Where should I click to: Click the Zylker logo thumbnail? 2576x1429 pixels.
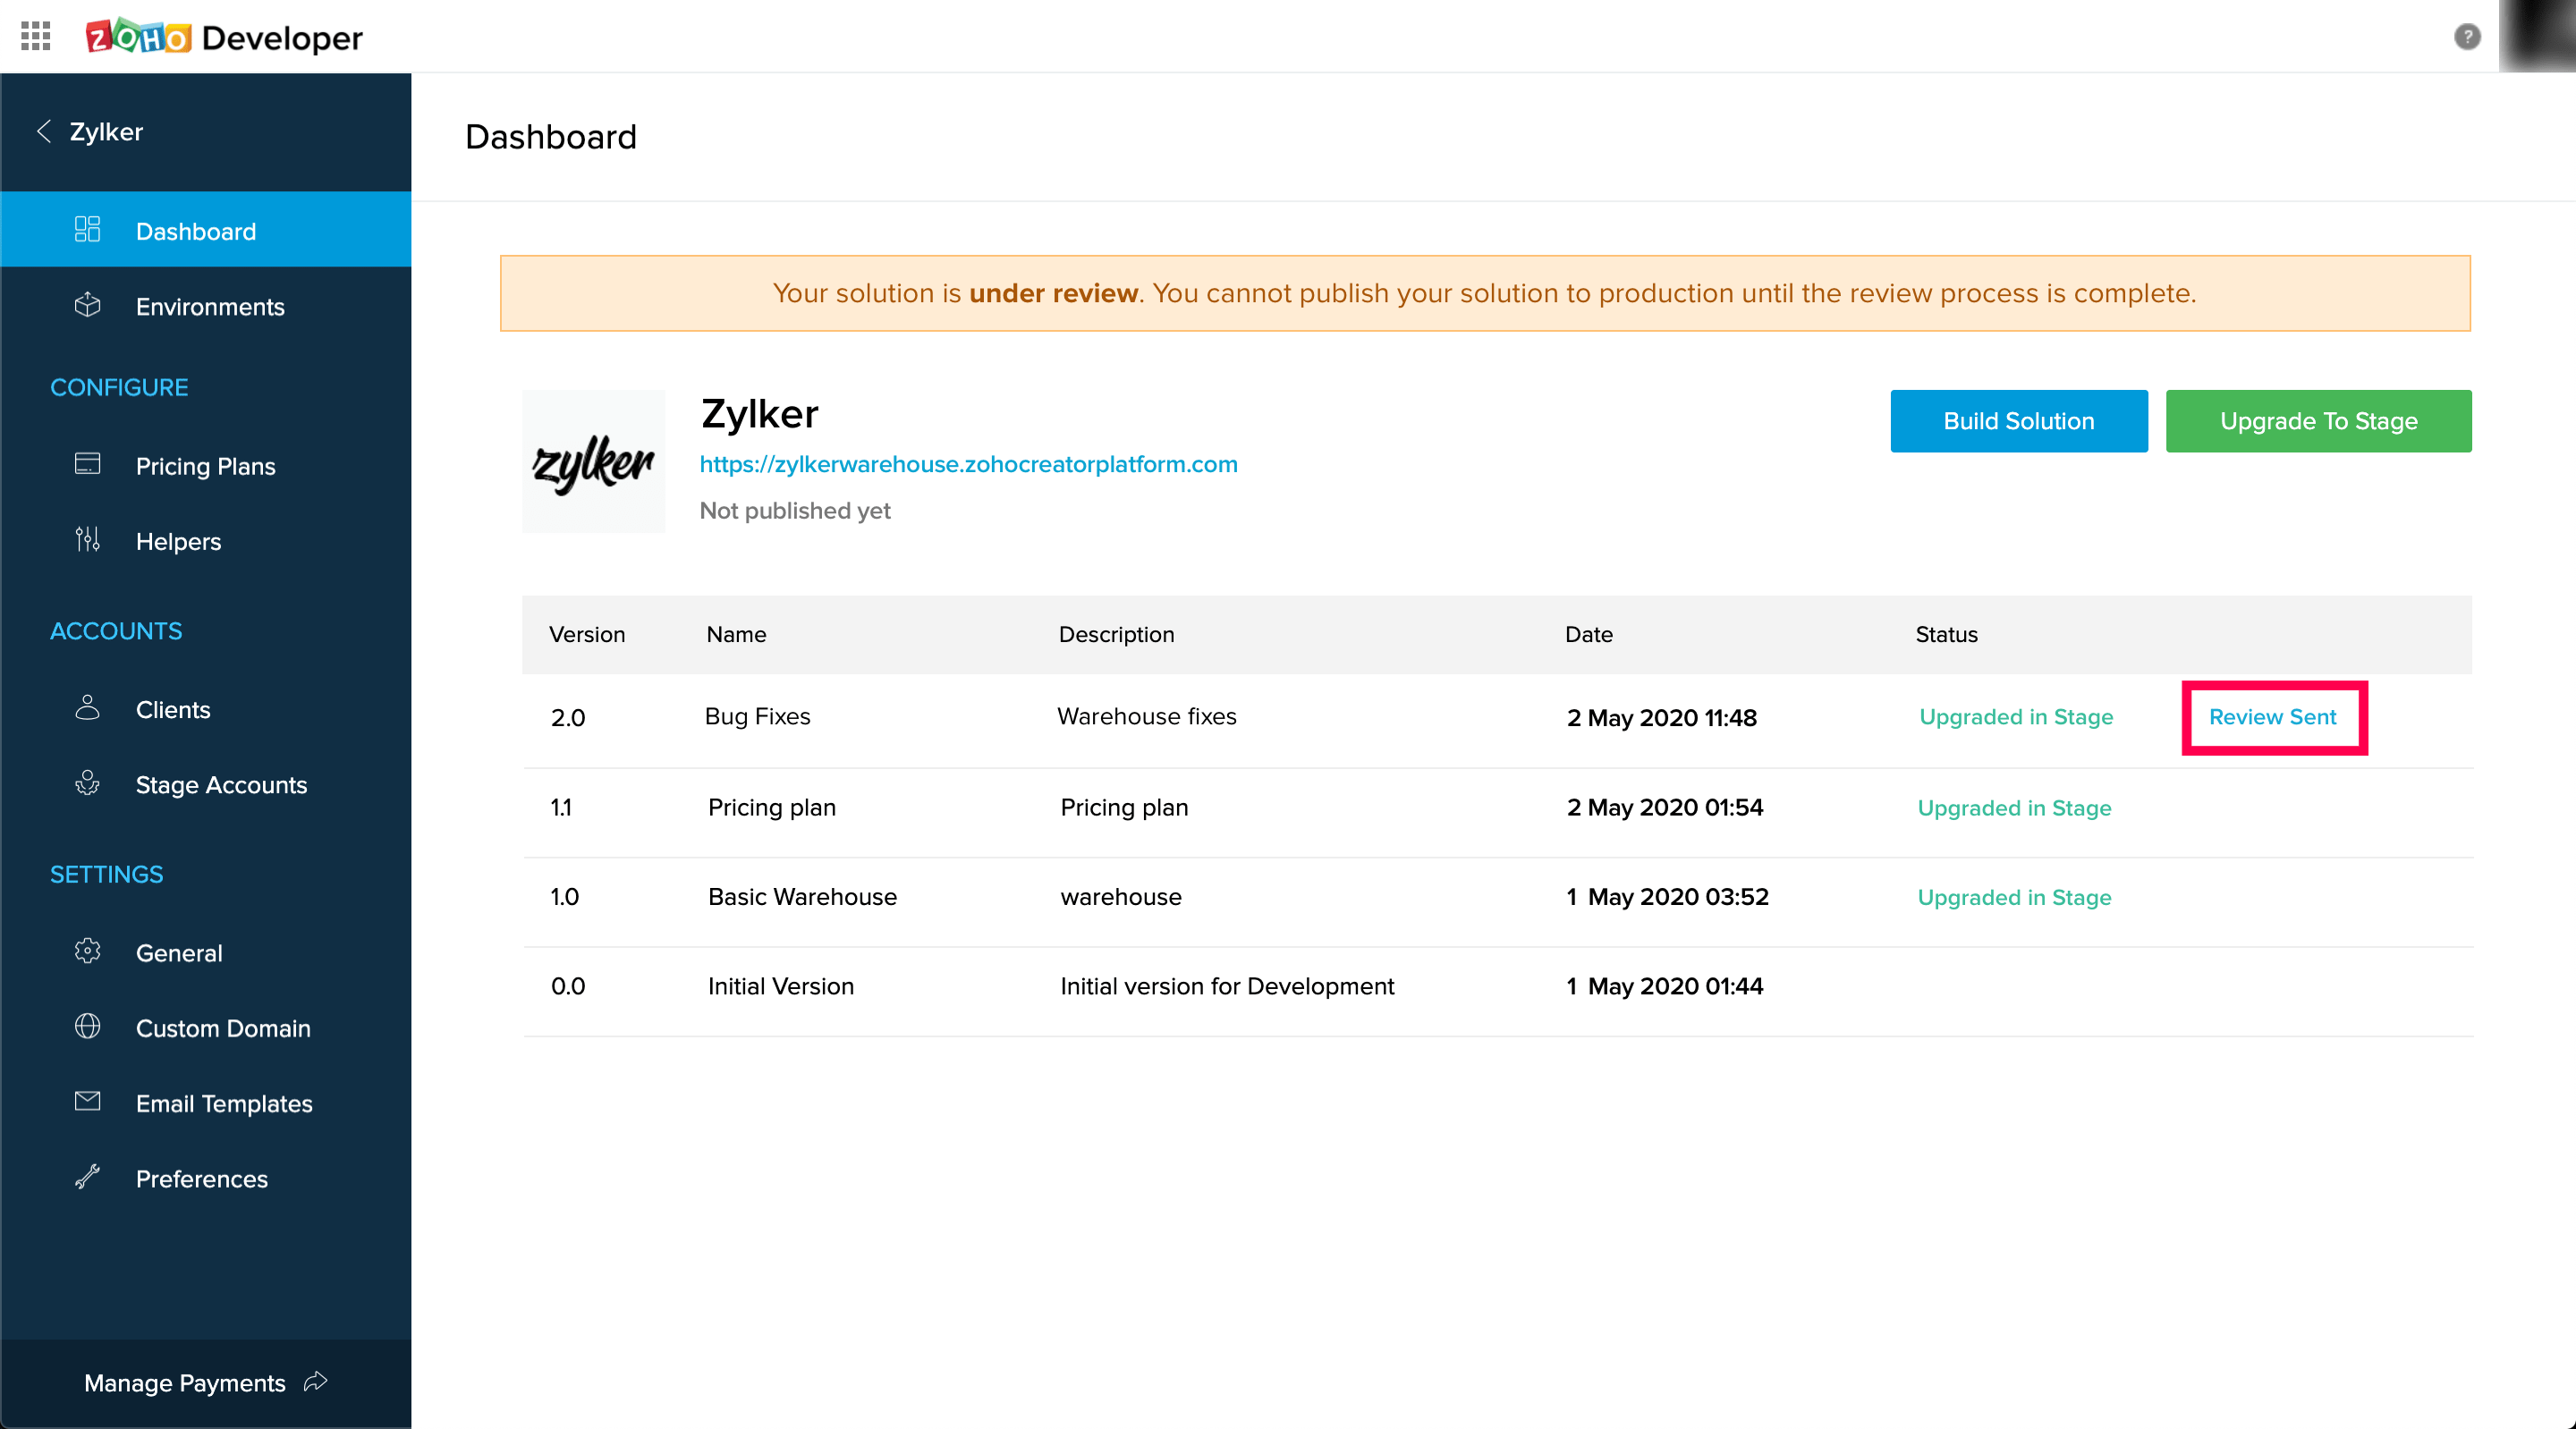point(594,461)
